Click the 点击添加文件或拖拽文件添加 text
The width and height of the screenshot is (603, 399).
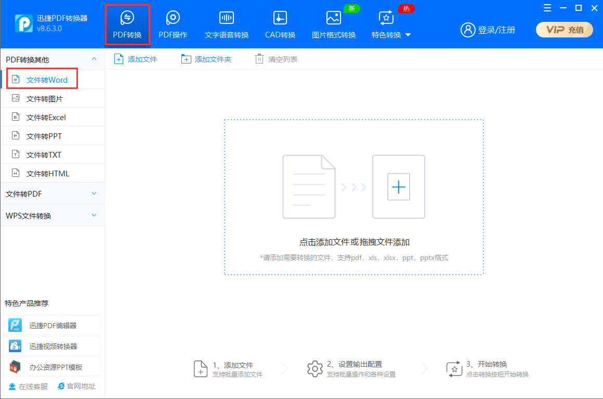(354, 242)
